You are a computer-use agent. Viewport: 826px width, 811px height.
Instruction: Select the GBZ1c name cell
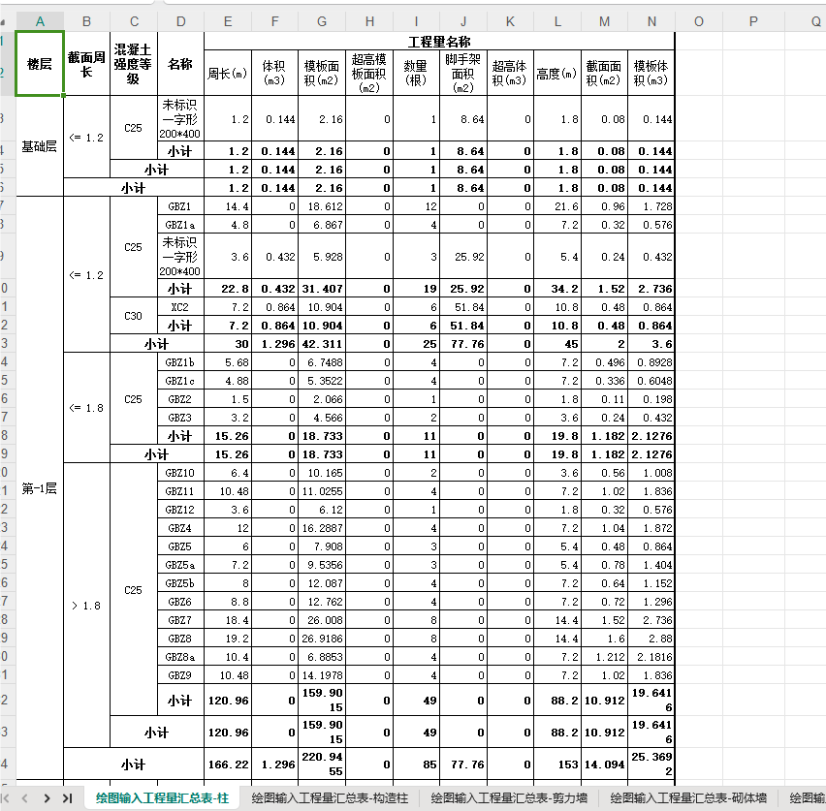click(x=180, y=381)
